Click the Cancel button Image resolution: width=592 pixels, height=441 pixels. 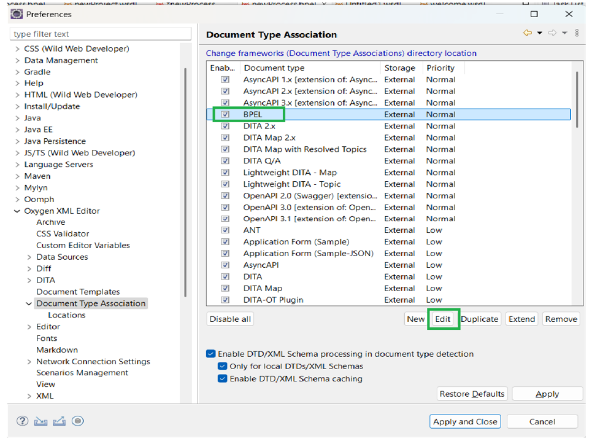[x=542, y=421]
